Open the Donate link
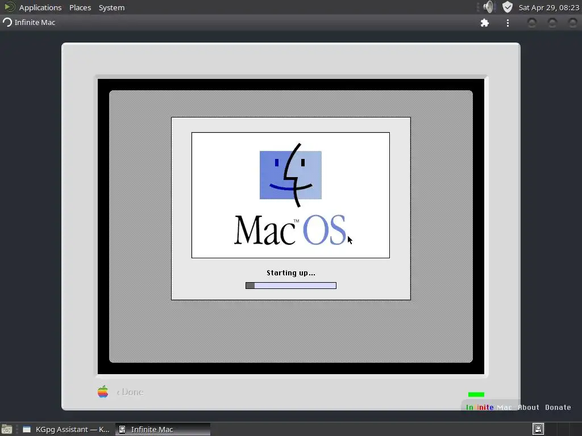Image resolution: width=582 pixels, height=436 pixels. [x=558, y=408]
